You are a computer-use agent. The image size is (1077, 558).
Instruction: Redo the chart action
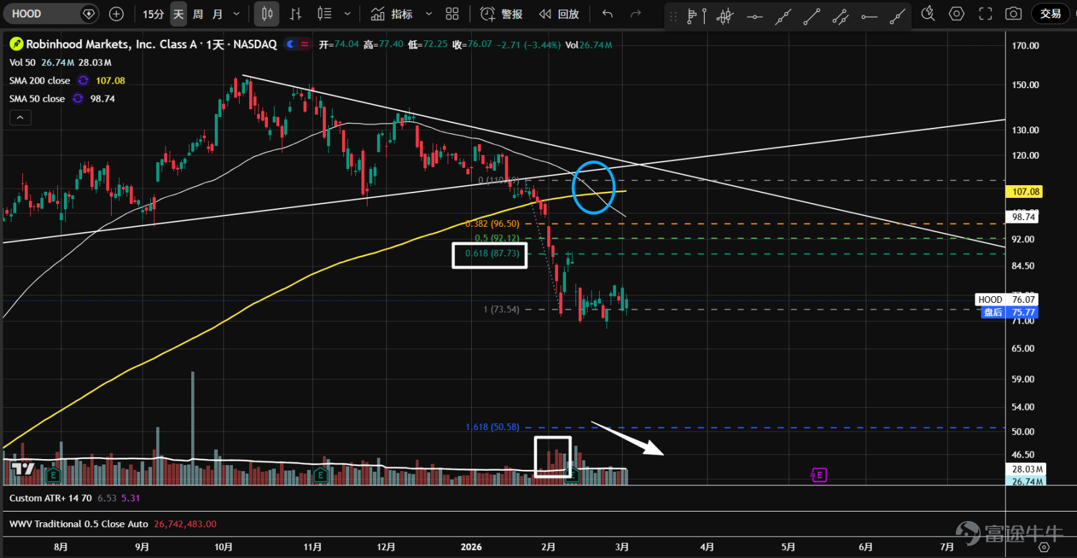[635, 13]
